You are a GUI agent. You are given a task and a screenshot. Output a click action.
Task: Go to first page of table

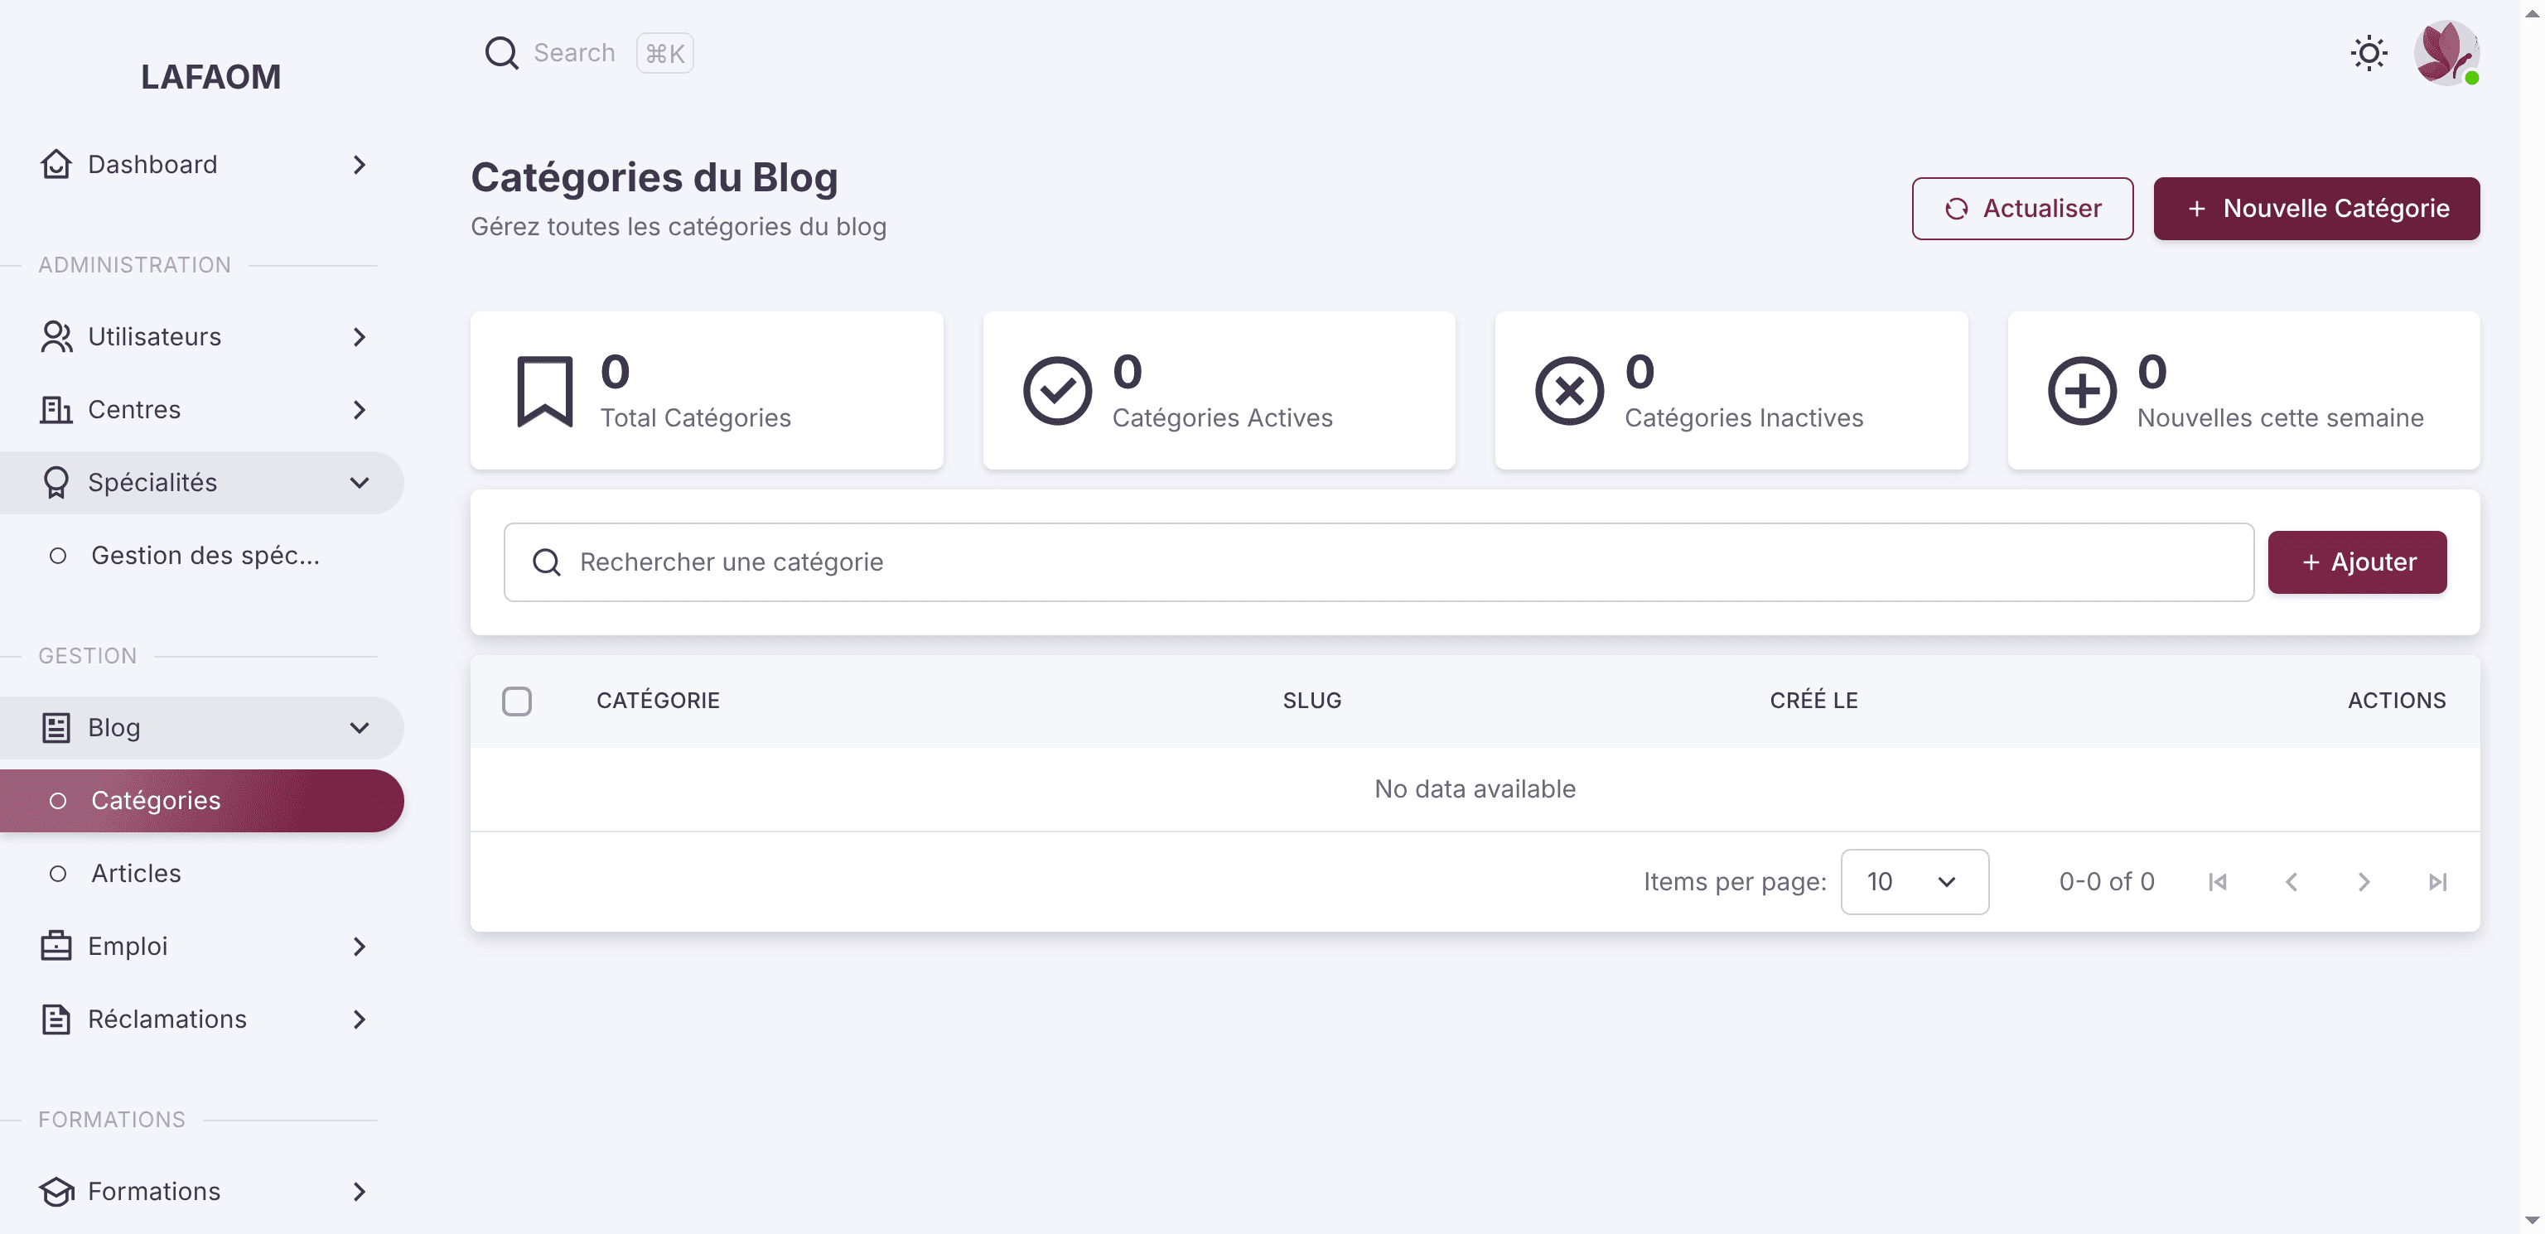2217,882
